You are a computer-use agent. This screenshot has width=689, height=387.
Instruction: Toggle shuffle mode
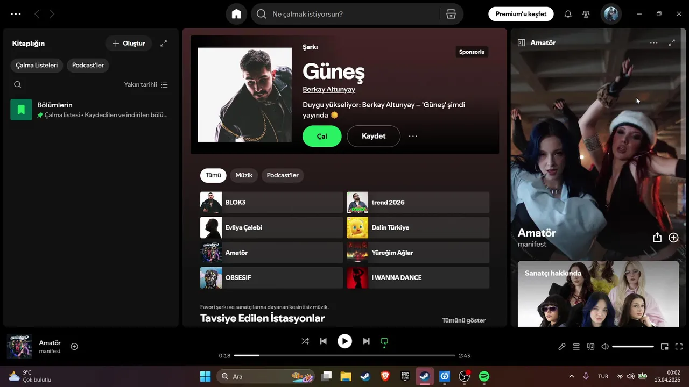305,341
